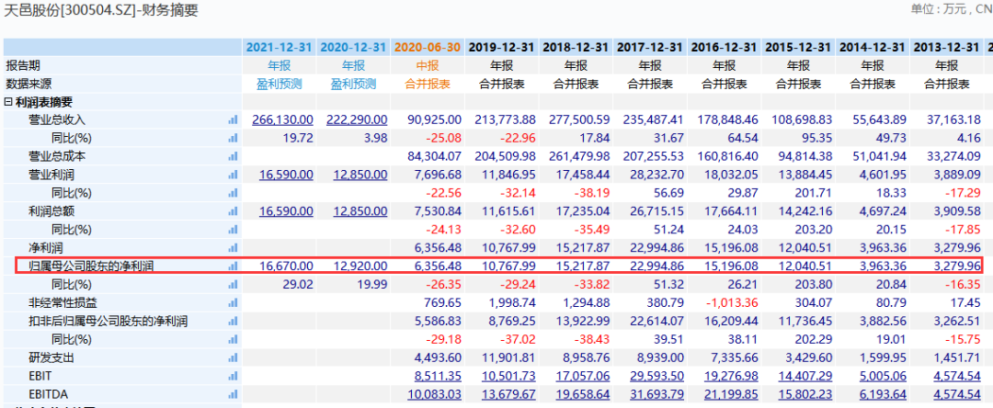Select the 2018-12-31 column header
The height and width of the screenshot is (408, 993).
(x=576, y=48)
